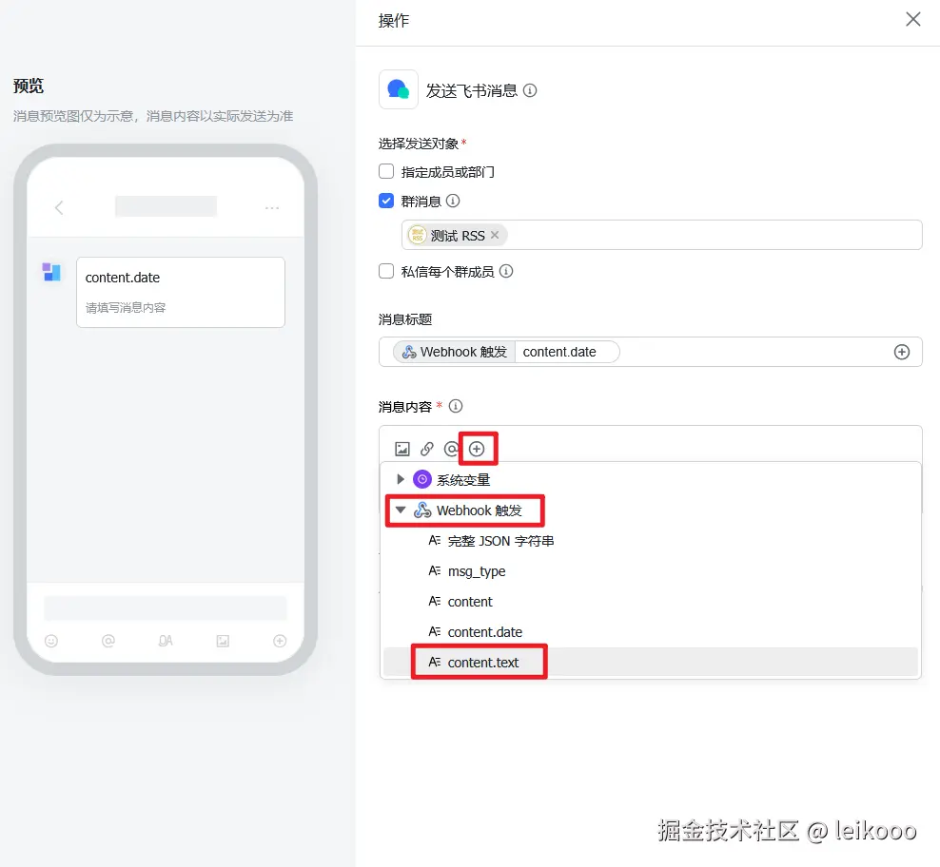Show info icon beside 群消息 option
The image size is (940, 867).
click(453, 202)
